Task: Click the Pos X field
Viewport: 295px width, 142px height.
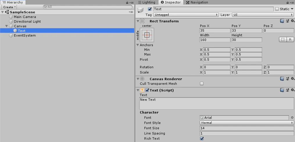Action: coord(215,30)
